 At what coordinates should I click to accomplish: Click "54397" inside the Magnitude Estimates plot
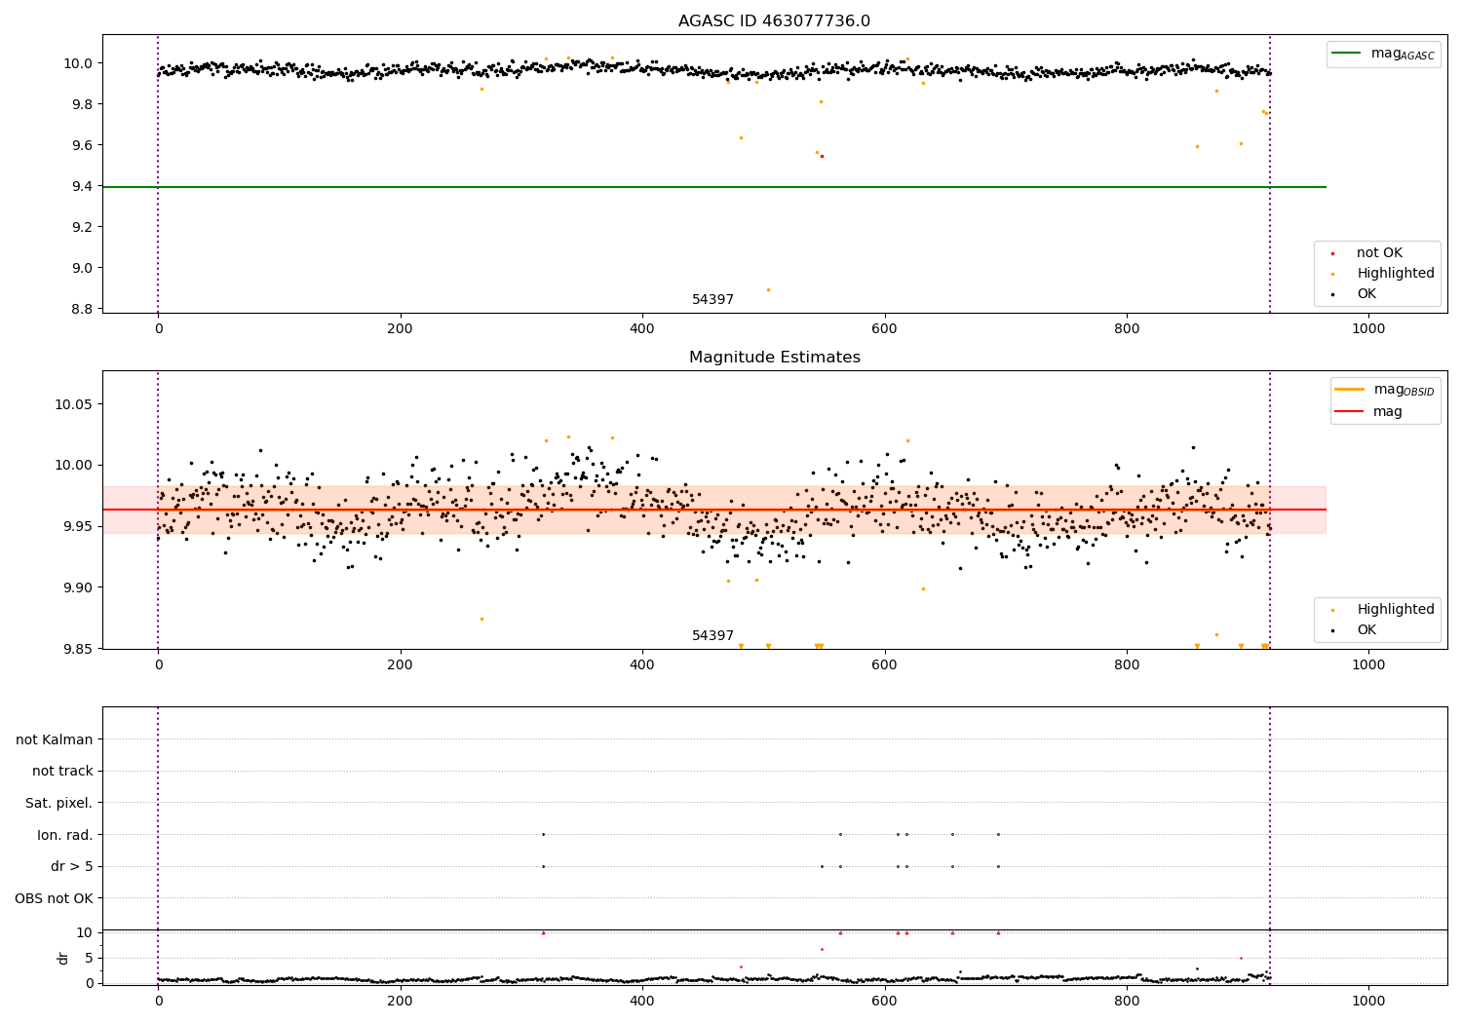[x=712, y=636]
